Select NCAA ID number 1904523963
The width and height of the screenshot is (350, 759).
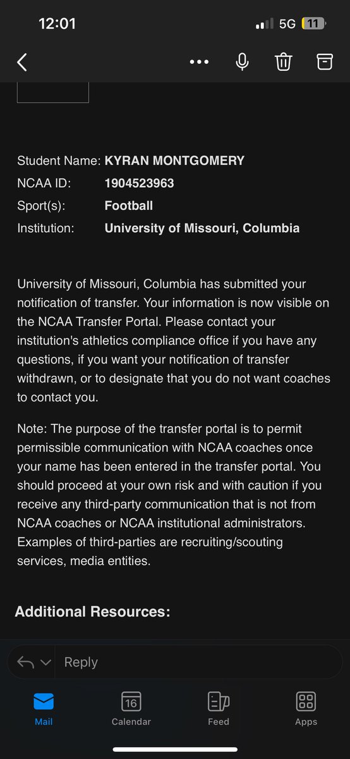point(140,183)
